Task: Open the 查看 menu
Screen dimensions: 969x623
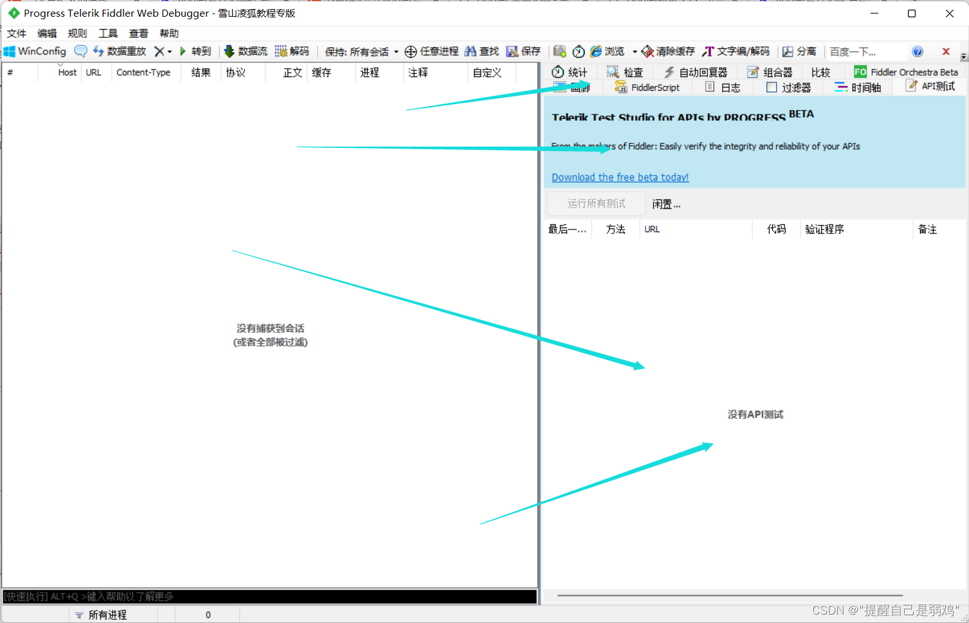Action: coord(138,33)
